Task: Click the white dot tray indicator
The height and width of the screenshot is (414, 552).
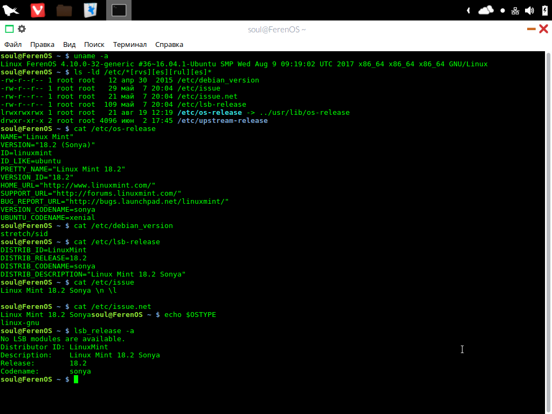Action: 503,11
